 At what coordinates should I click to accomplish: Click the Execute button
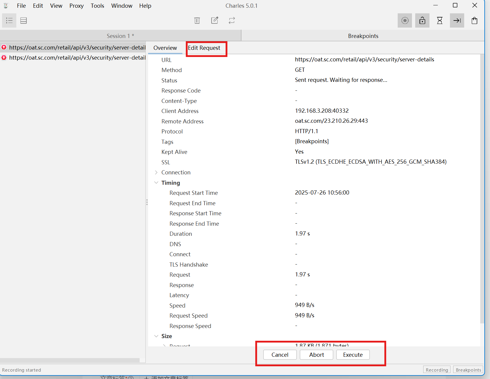point(353,355)
